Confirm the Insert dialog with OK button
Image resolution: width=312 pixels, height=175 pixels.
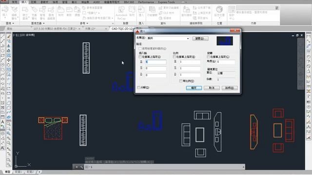[194, 88]
